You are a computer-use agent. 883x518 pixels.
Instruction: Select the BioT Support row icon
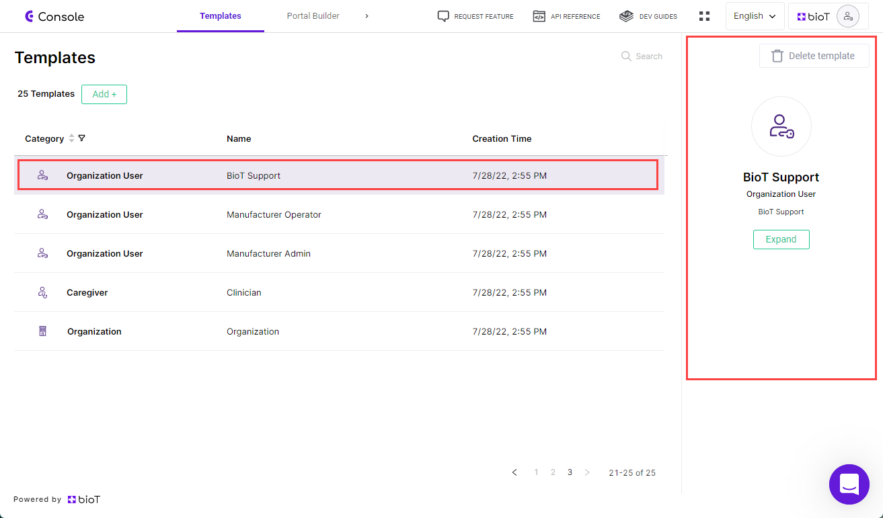(x=42, y=175)
